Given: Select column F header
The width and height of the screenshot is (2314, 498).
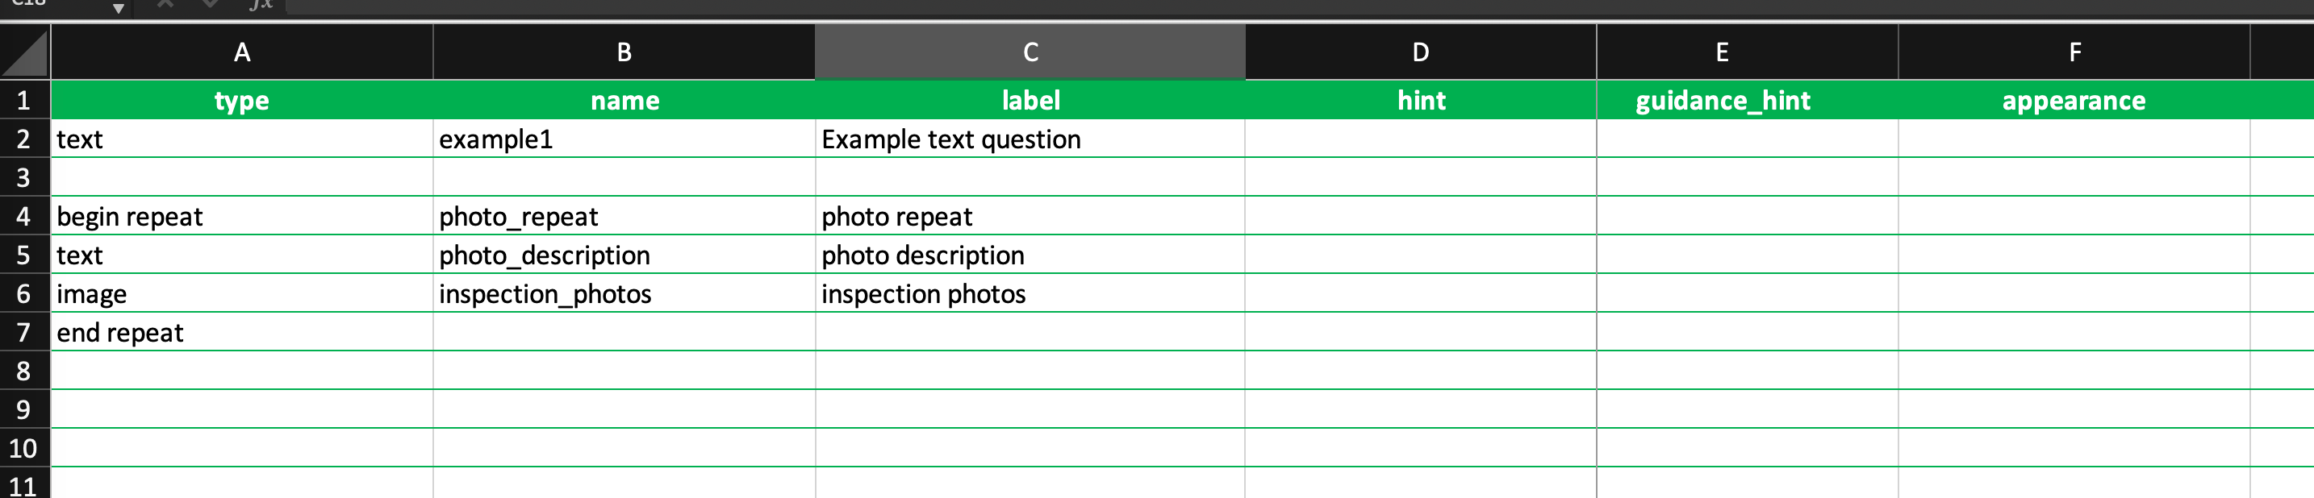Looking at the screenshot, I should click(x=2074, y=53).
